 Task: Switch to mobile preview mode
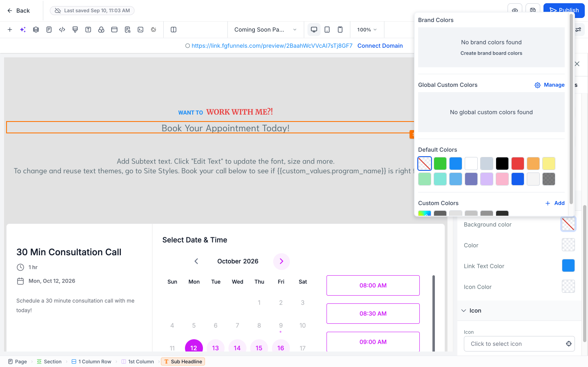pyautogui.click(x=340, y=29)
